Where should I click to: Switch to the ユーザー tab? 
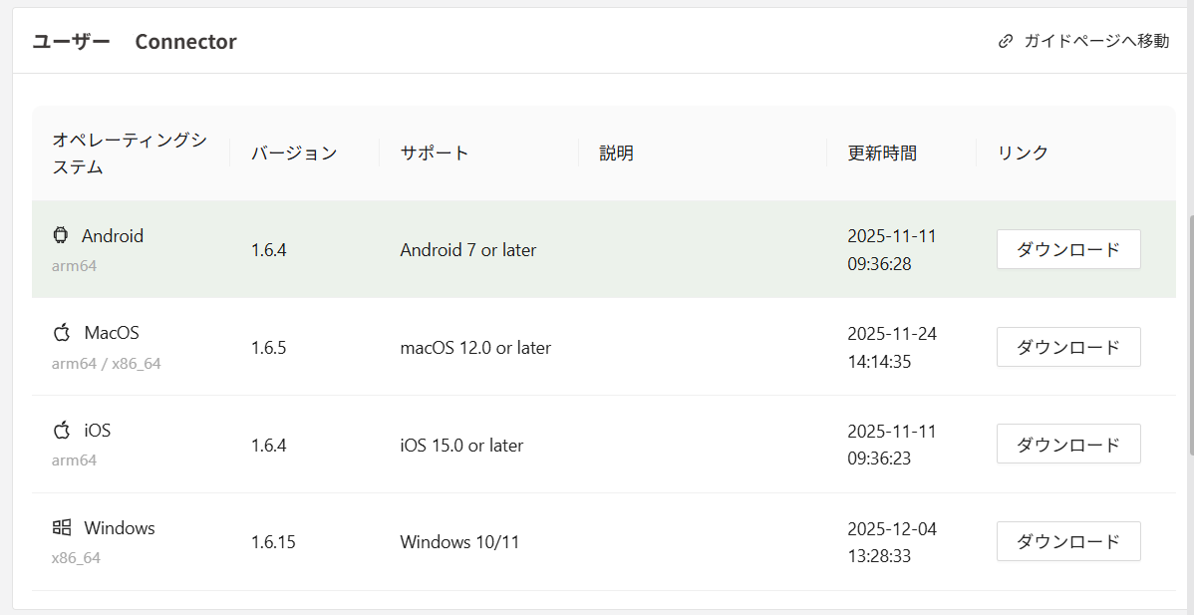70,41
